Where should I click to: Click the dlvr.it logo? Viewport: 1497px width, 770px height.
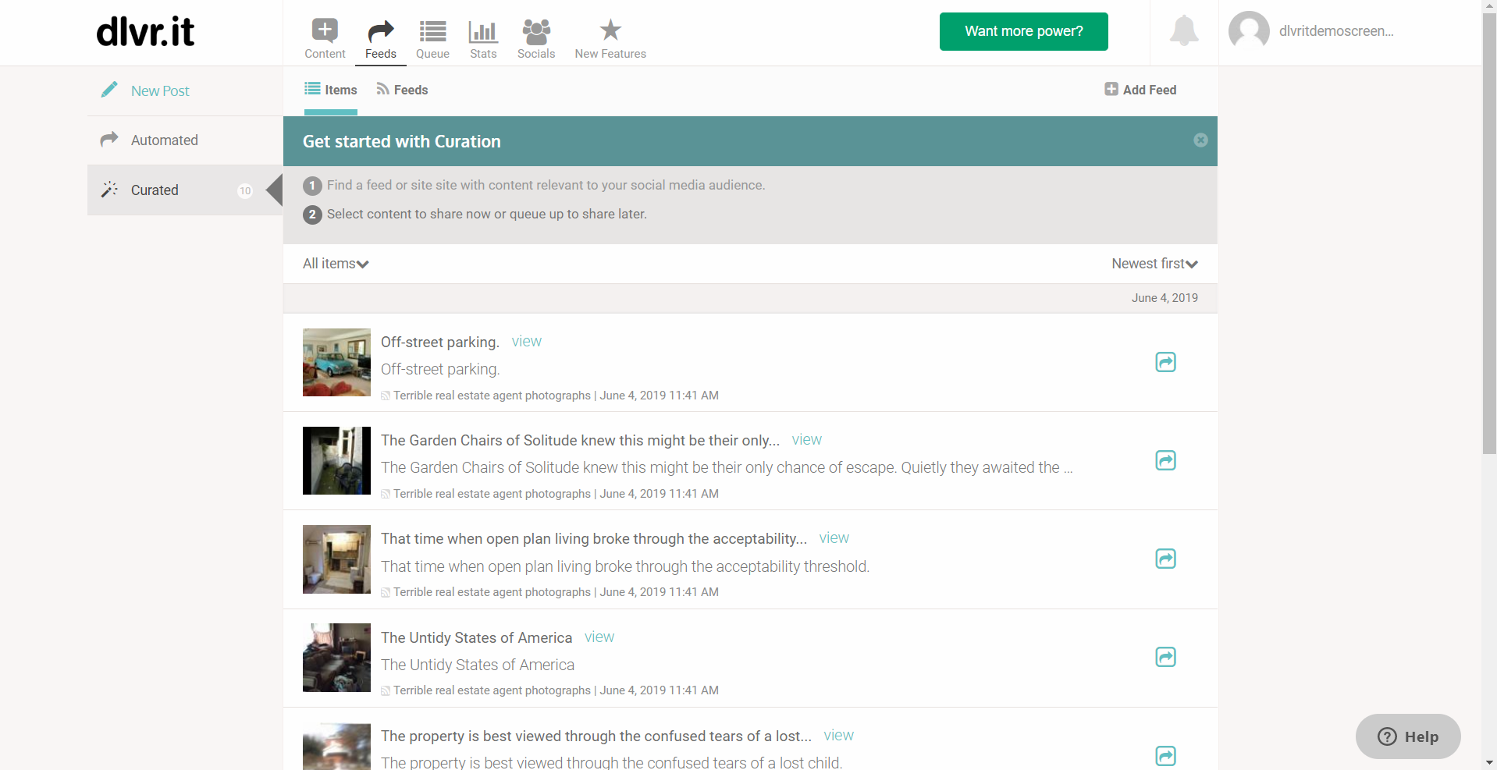145,32
